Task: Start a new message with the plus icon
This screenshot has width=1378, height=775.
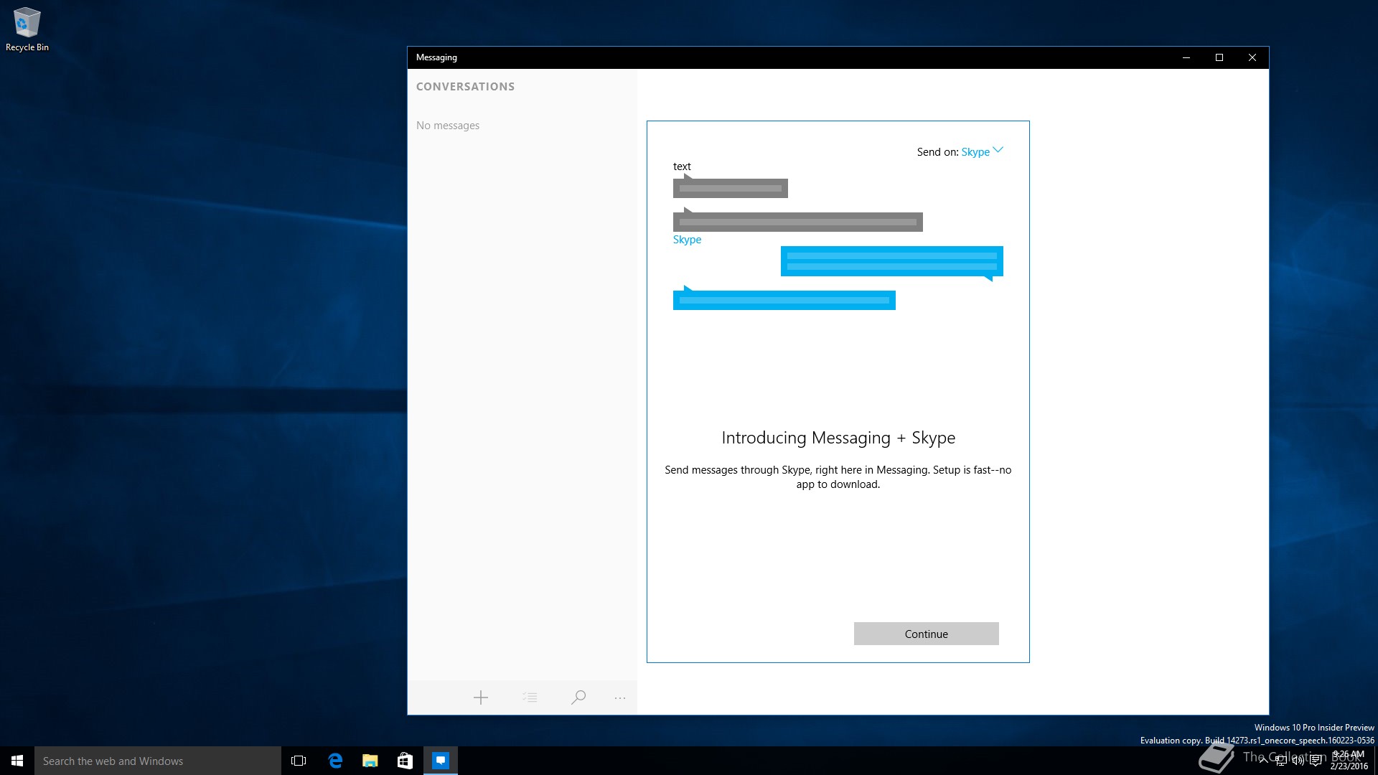Action: 481,697
